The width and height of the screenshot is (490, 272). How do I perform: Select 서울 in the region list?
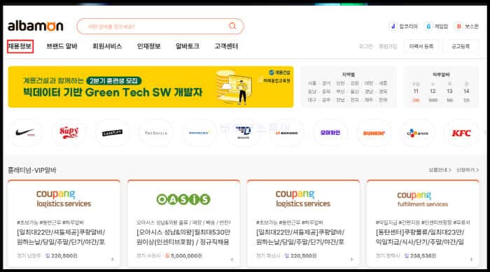[x=312, y=83]
